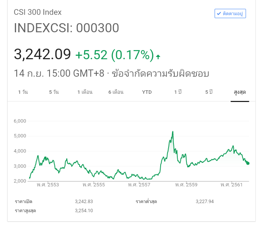
Task: Click the 2015 peak on the chart
Action: [173, 132]
